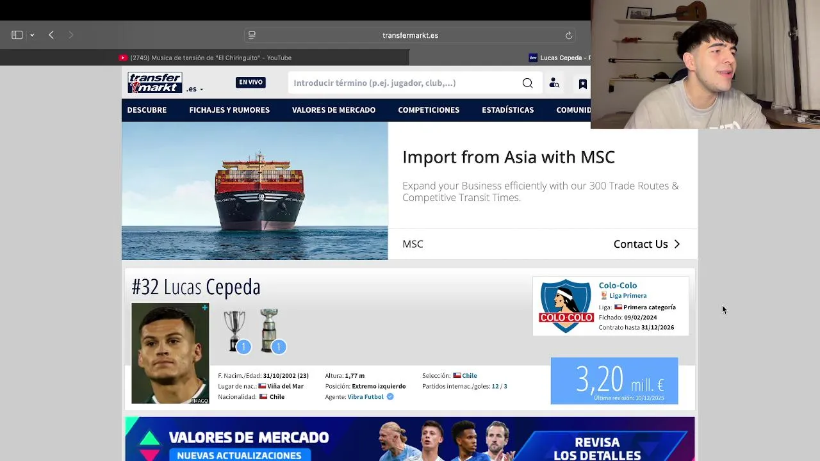Click the MSC container ship ad image
820x461 pixels.
click(x=255, y=191)
